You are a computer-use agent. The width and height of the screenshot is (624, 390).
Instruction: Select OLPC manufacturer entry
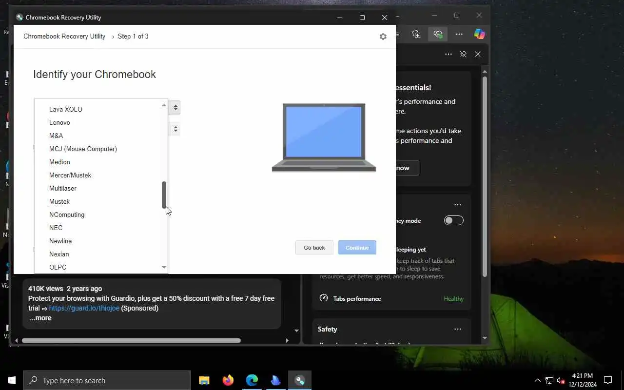101,267
